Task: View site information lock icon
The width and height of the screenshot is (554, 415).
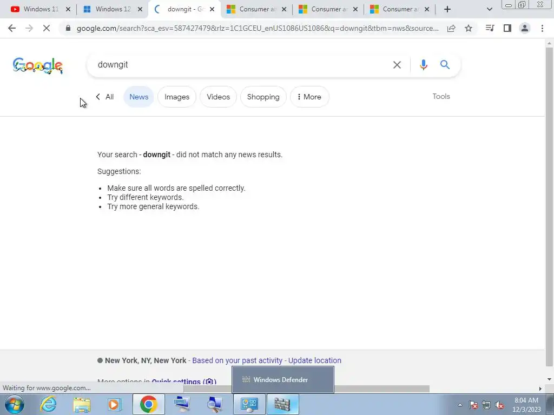Action: 68,28
